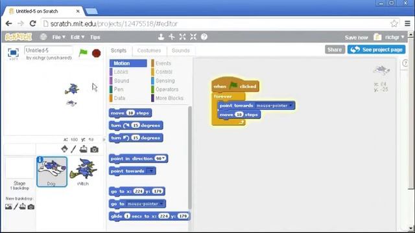Expand stage panel with small arrow

pyautogui.click(x=104, y=139)
